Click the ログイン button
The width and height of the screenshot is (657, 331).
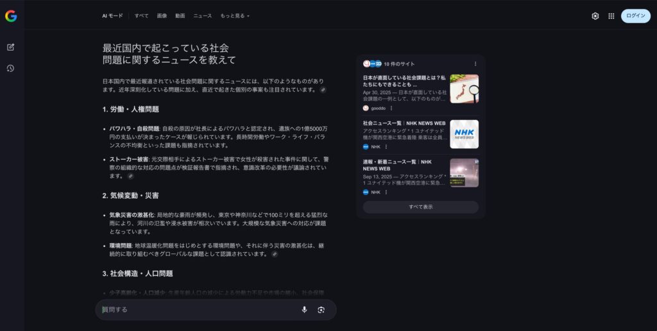pos(635,16)
